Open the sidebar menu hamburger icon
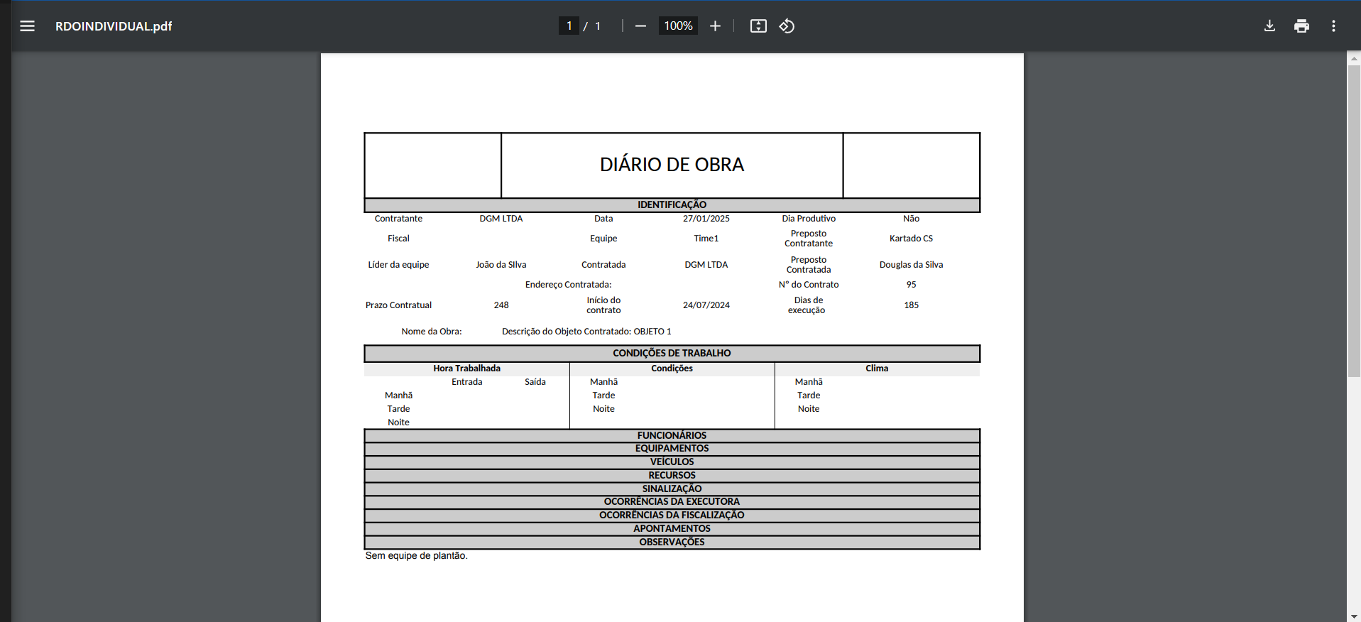This screenshot has height=622, width=1361. coord(27,26)
